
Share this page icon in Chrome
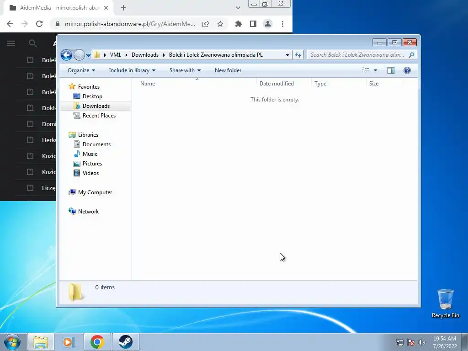pyautogui.click(x=206, y=24)
